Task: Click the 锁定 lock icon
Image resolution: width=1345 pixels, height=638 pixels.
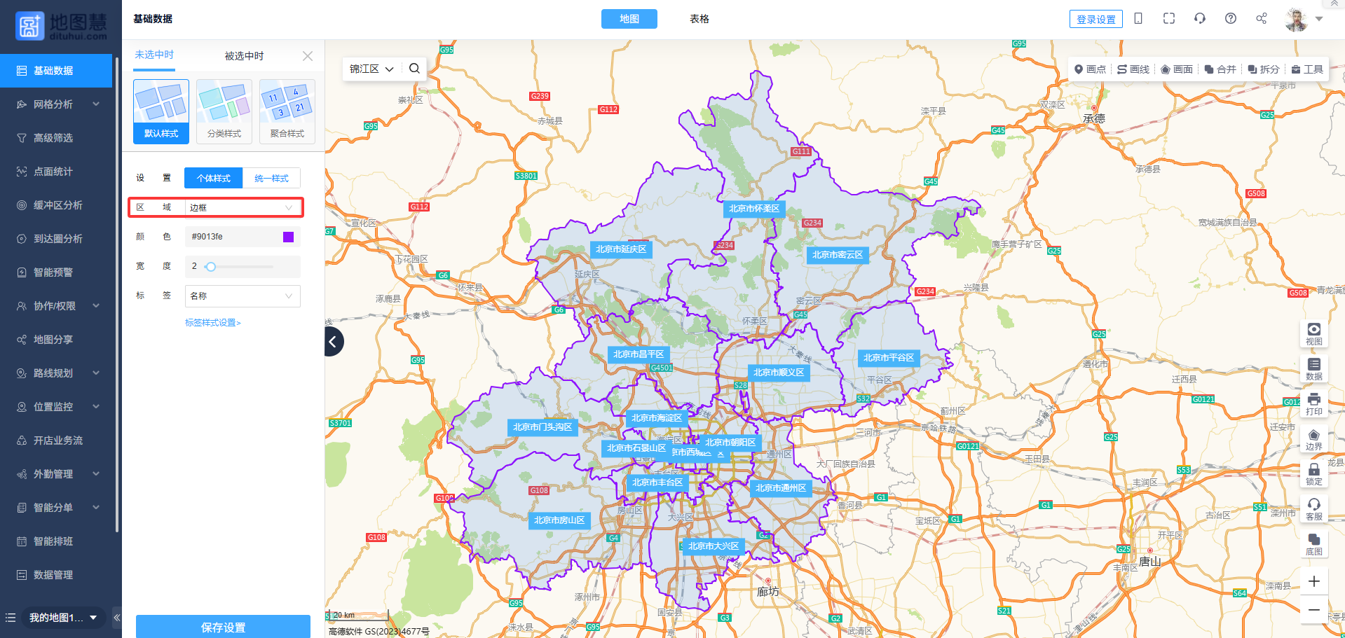Action: 1313,473
